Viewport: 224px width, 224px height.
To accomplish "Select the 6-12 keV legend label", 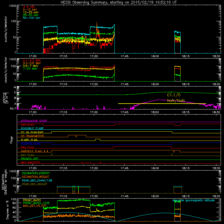I will coord(30,10).
